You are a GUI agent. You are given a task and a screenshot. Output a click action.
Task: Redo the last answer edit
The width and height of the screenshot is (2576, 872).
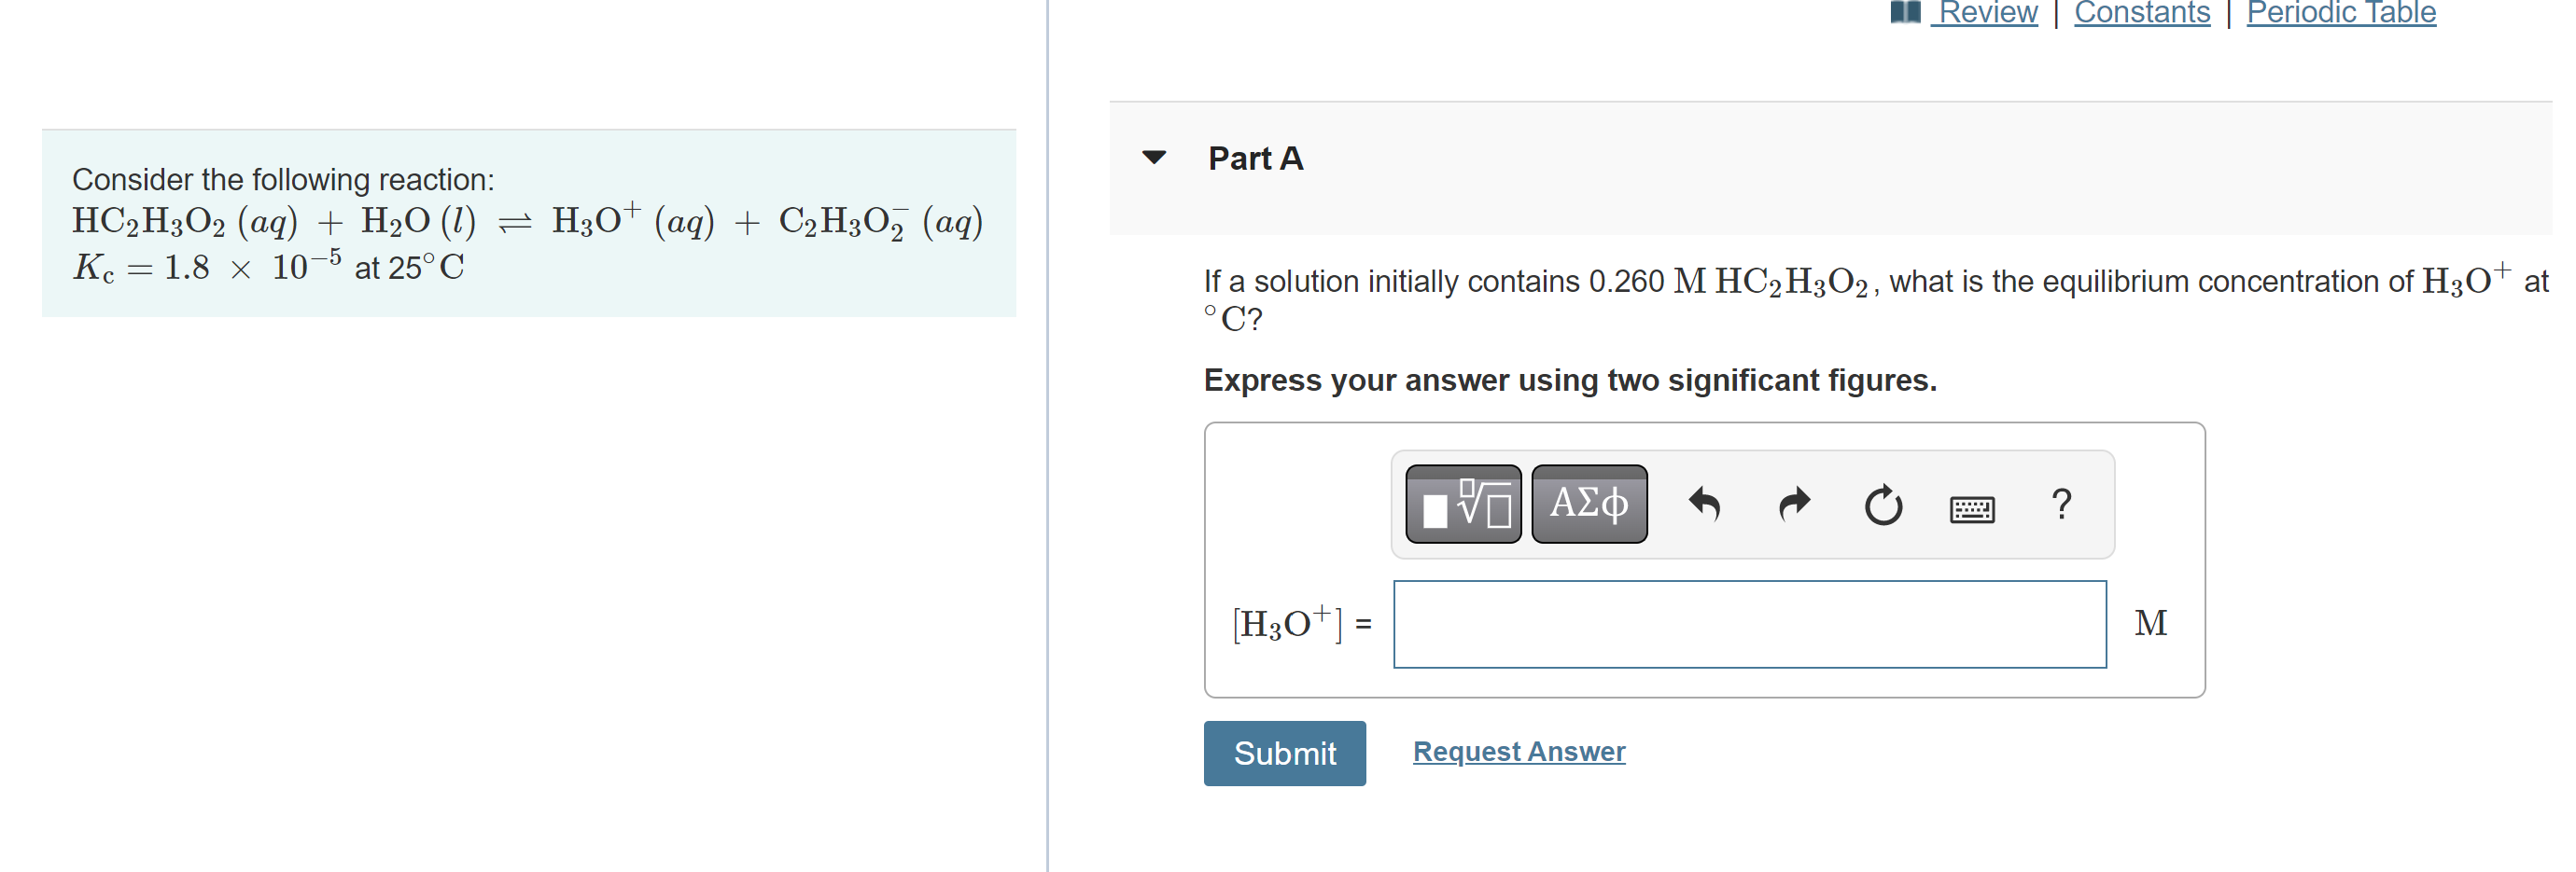[x=1794, y=505]
